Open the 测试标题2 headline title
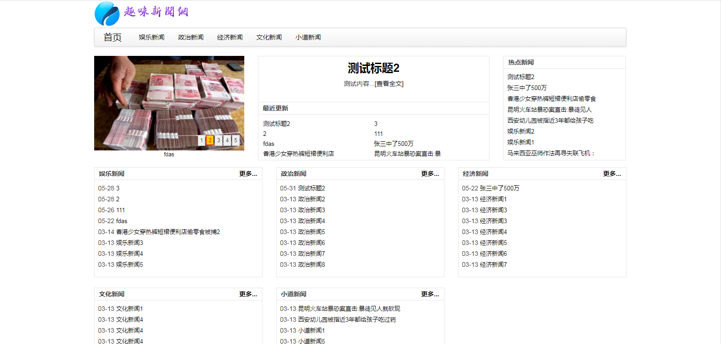721x344 pixels. pos(373,68)
